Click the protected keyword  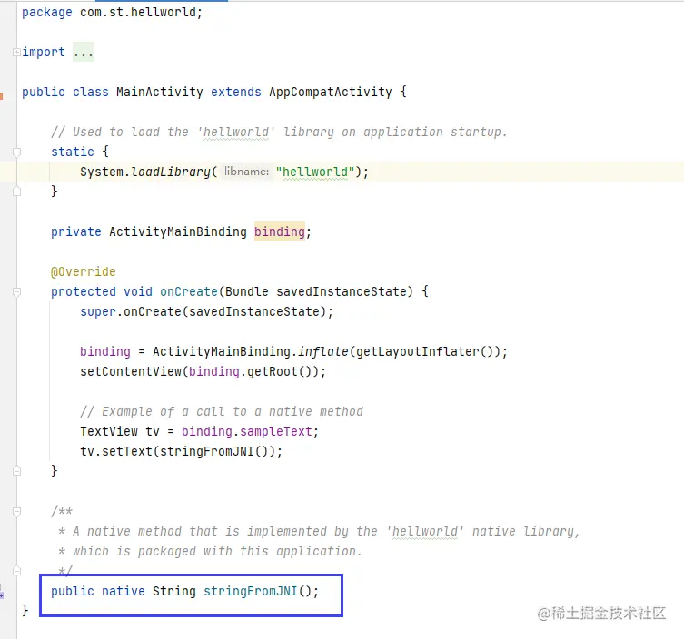[x=84, y=292]
